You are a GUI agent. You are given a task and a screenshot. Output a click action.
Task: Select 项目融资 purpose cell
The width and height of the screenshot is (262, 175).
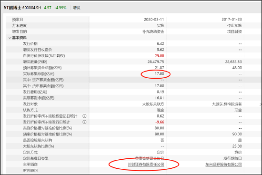tap(234, 31)
